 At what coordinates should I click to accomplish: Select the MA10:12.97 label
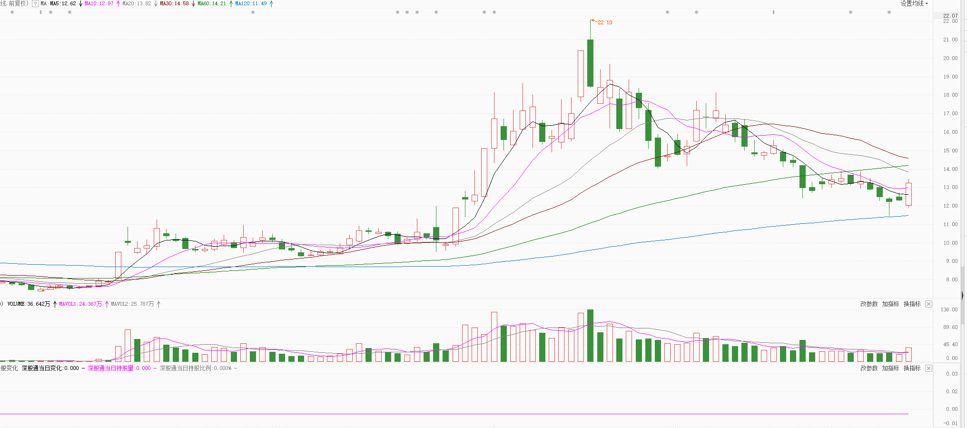pos(99,3)
